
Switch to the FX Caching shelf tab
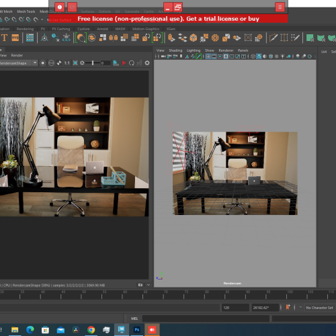coord(61,29)
